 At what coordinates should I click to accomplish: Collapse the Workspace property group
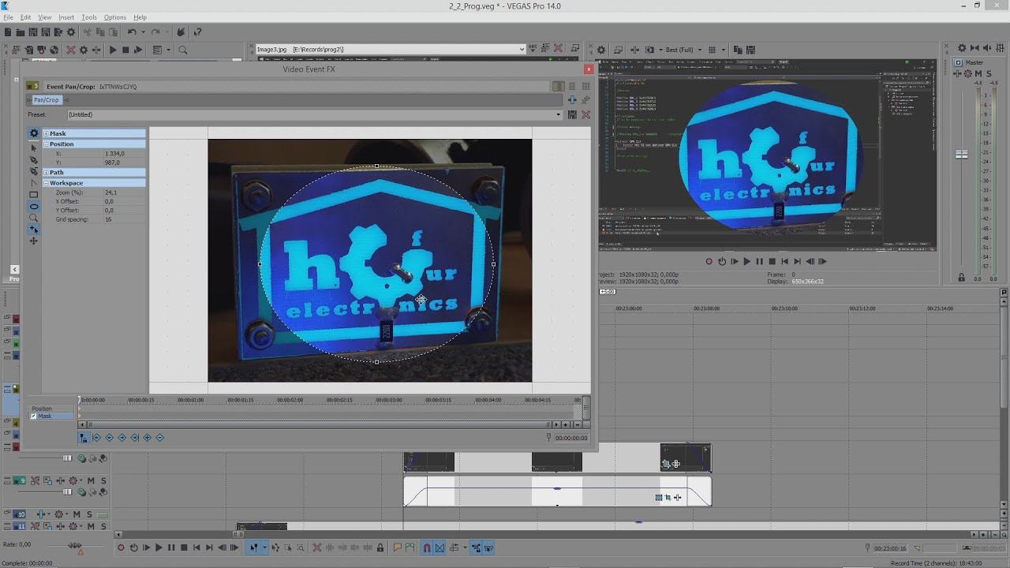47,183
